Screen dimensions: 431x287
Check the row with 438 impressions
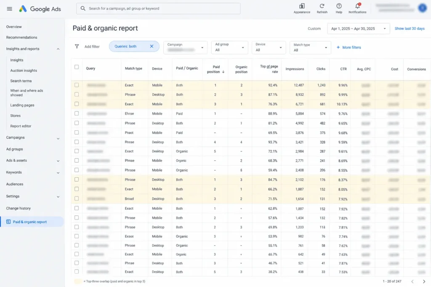(x=77, y=271)
